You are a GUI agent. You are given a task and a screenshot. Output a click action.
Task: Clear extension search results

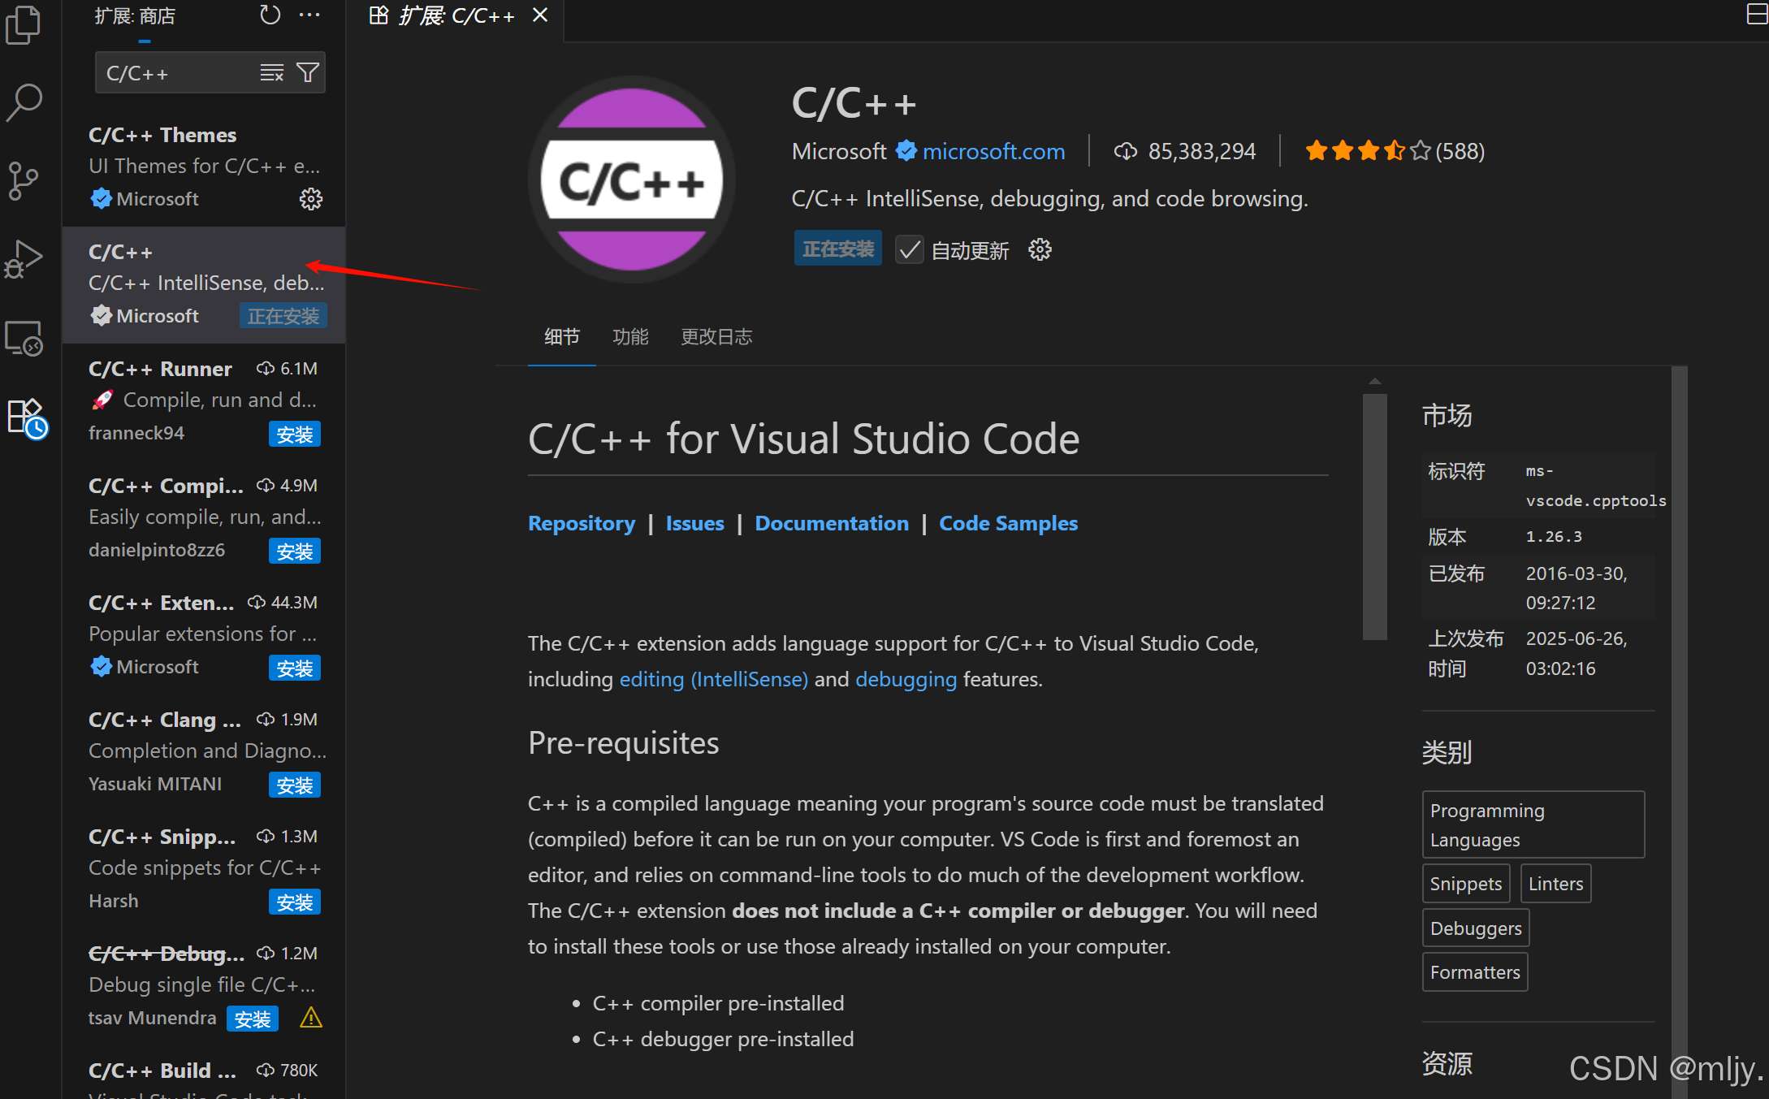click(x=271, y=73)
